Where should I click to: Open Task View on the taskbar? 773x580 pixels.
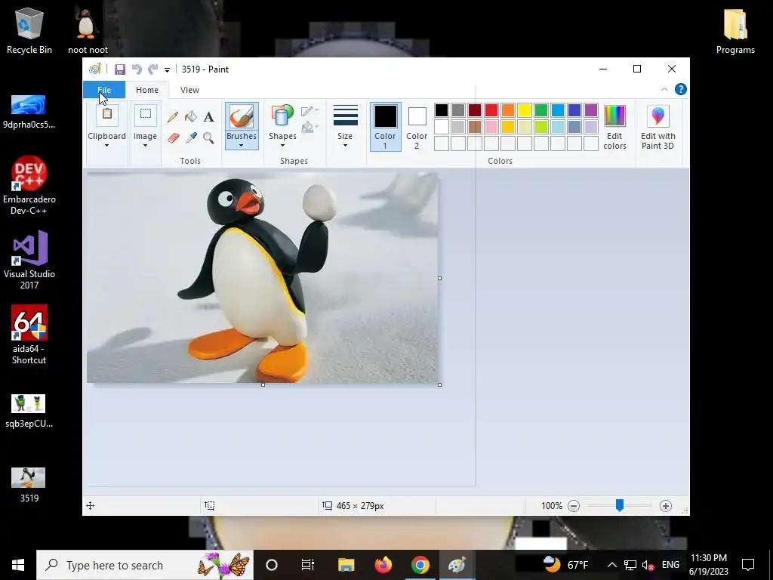coord(308,565)
